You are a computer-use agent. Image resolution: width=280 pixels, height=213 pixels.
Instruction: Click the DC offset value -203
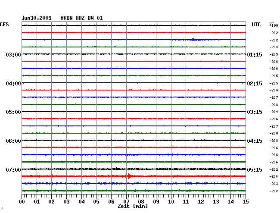pyautogui.click(x=274, y=184)
